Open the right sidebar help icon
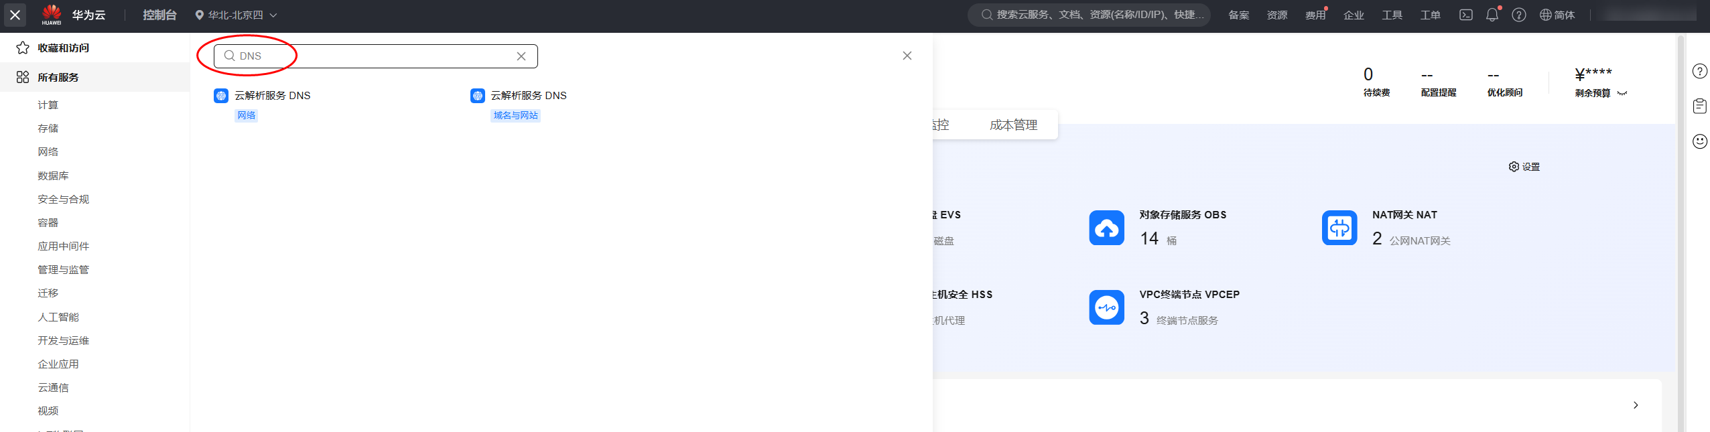The width and height of the screenshot is (1710, 432). pos(1700,71)
